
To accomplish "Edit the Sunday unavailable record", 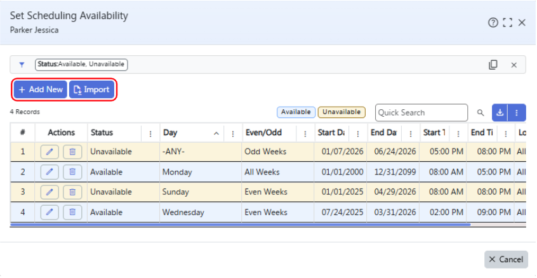I will [50, 192].
